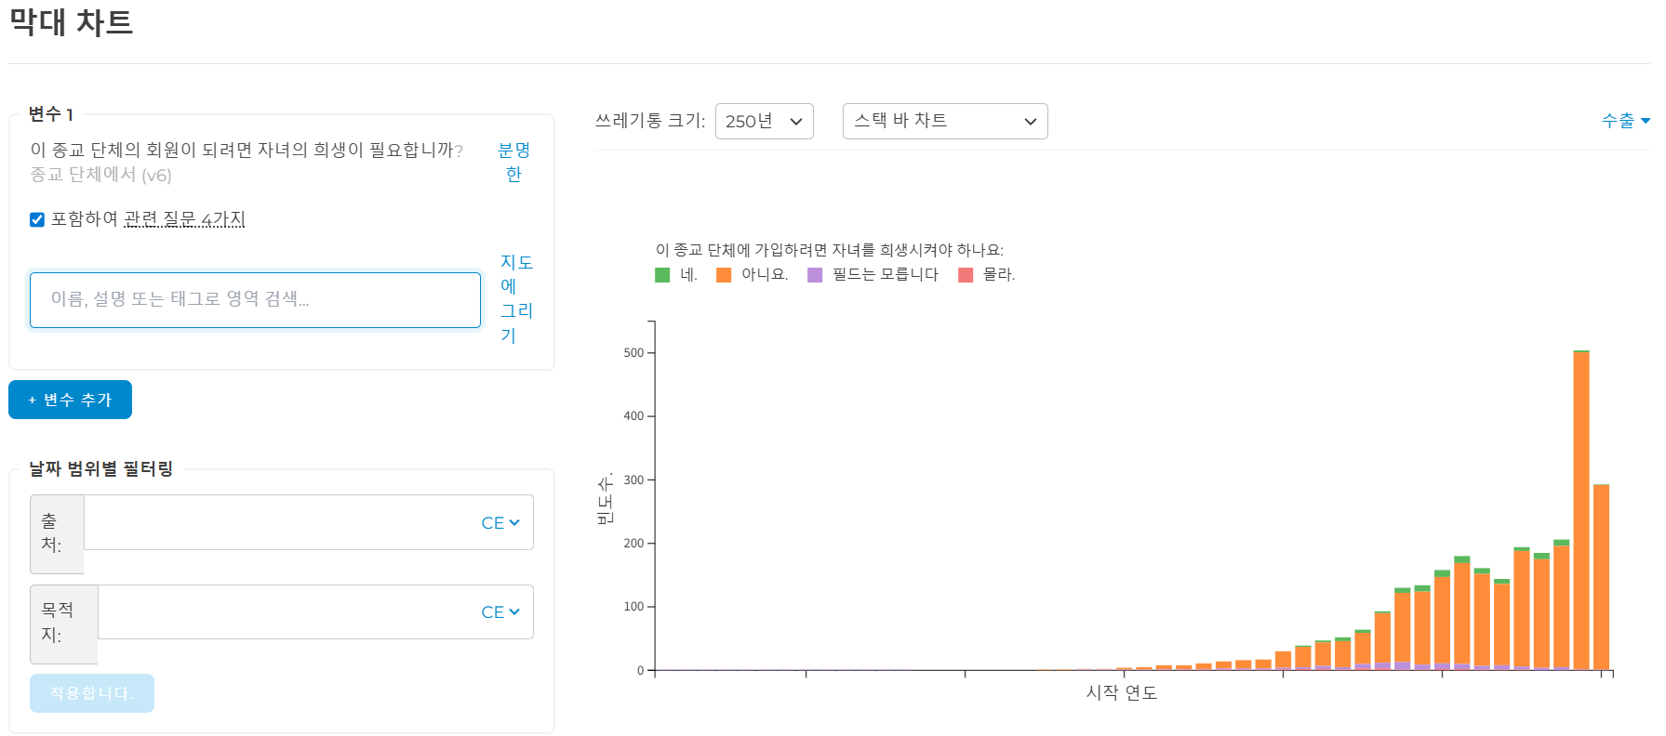Screen dimensions: 1666x736
Task: Click the orange 아니요 legend swatch
Action: (724, 275)
